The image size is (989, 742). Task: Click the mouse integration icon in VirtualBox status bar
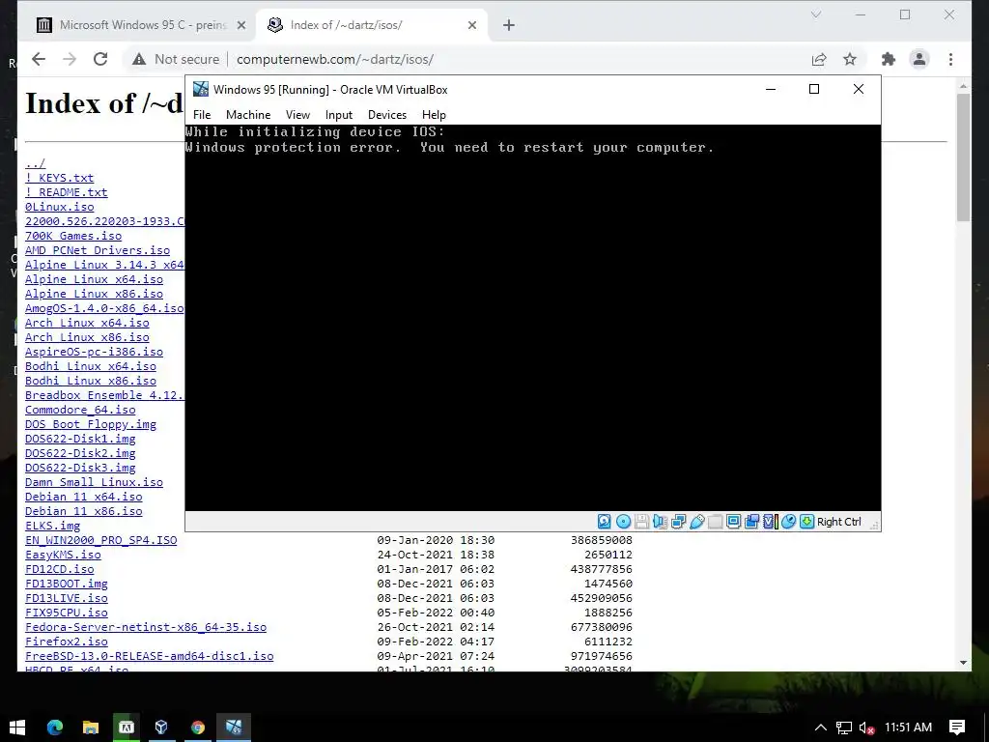coord(788,521)
